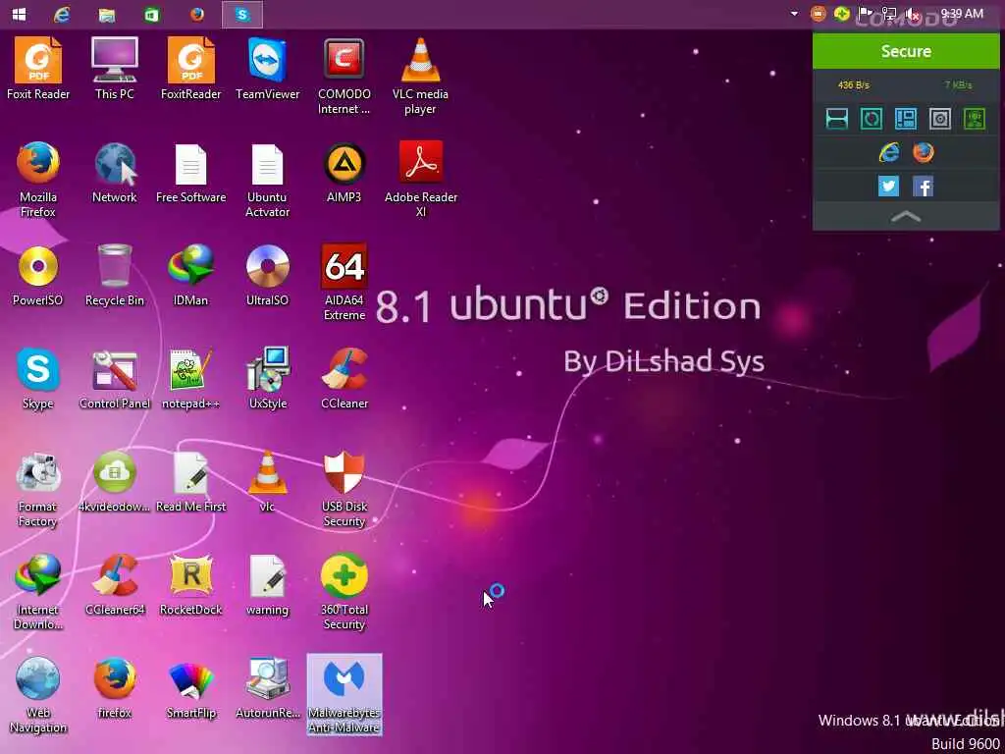Select the lowercase vlc shortcut

[267, 482]
